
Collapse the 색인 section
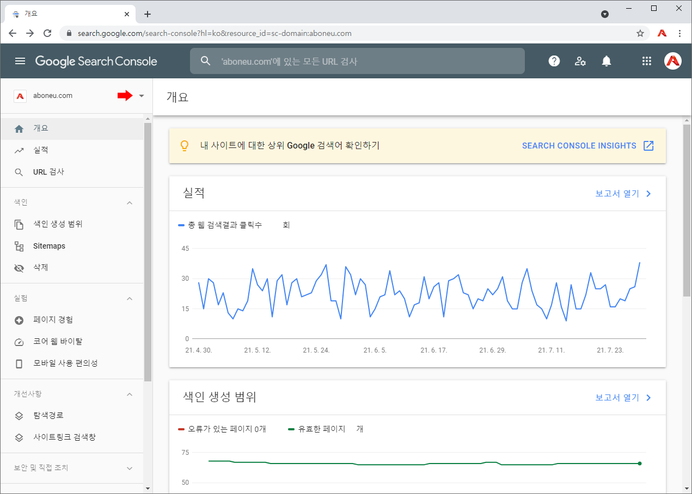coord(130,202)
